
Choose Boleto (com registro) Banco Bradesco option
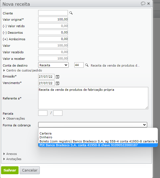[98, 141]
